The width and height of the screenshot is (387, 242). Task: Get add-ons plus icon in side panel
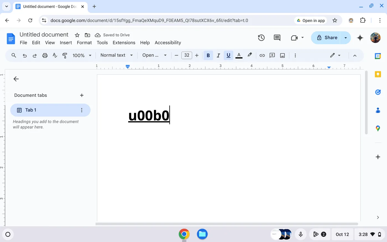[378, 157]
